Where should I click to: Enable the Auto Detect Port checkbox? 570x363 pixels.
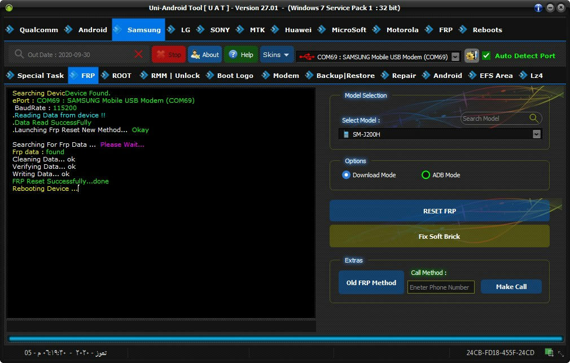point(486,56)
